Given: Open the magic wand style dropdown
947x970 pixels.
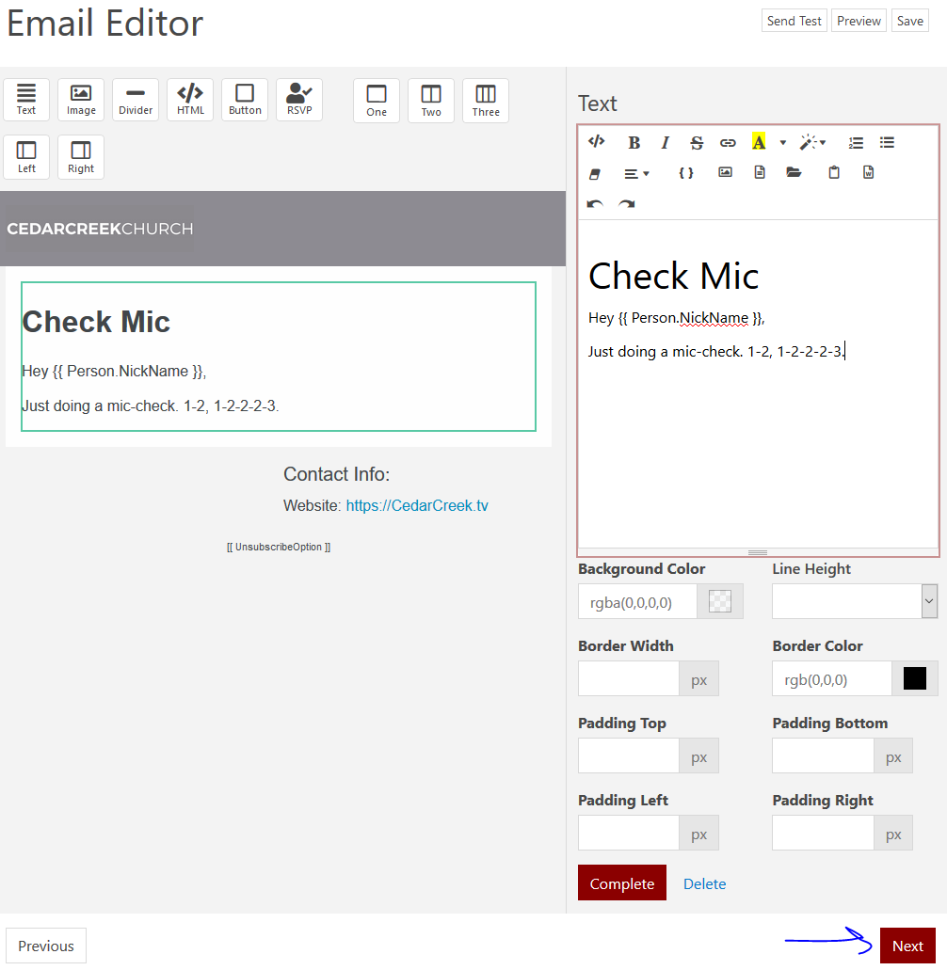Looking at the screenshot, I should click(812, 143).
